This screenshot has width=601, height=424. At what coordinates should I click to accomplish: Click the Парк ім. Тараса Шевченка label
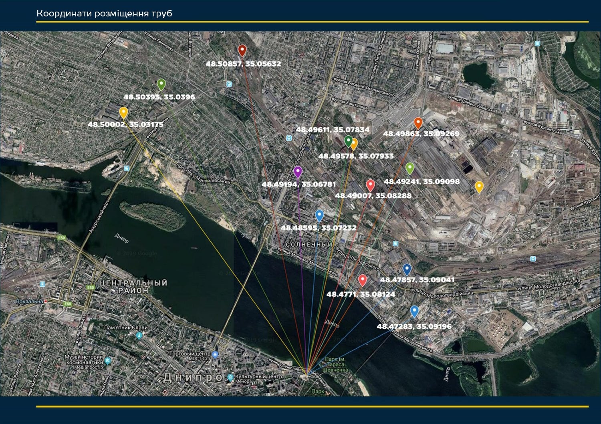pyautogui.click(x=335, y=364)
